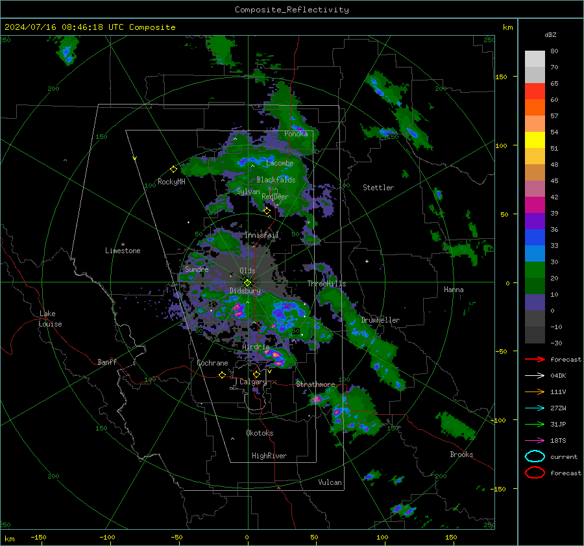The width and height of the screenshot is (584, 546).
Task: Click the 150 tick on right km axis
Action: [502, 77]
